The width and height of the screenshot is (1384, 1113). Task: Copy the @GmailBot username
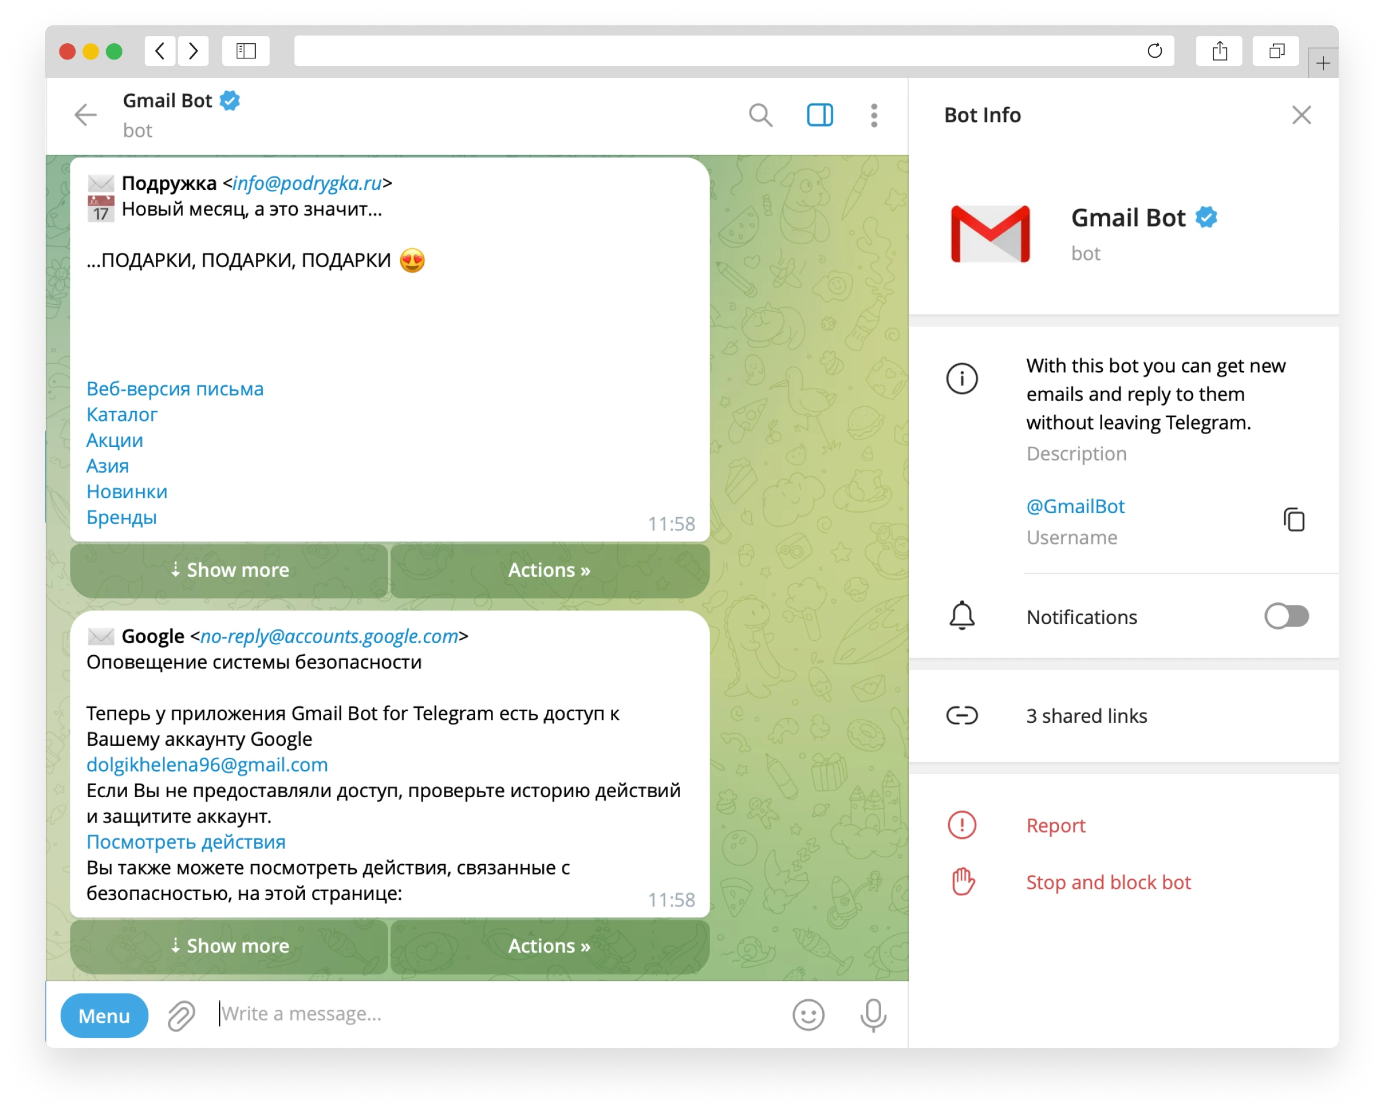click(x=1294, y=520)
